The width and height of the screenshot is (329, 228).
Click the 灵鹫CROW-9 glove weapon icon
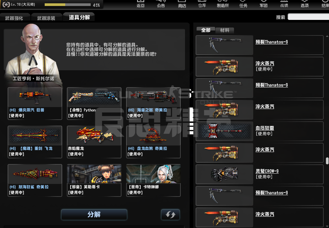(x=224, y=174)
